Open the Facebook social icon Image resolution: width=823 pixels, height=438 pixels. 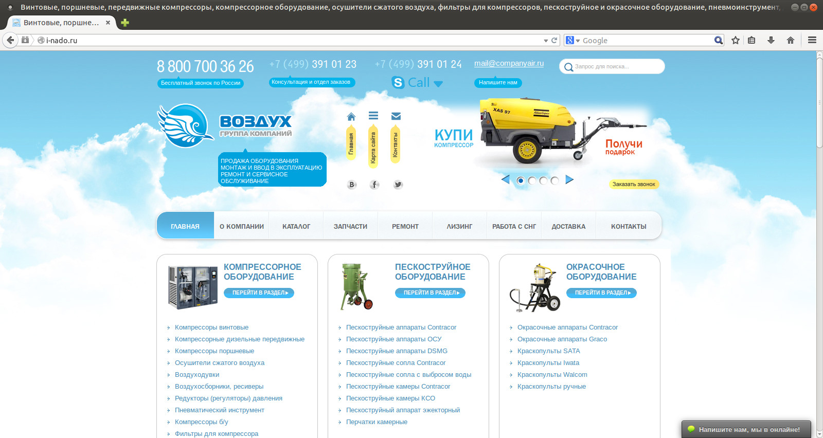(x=374, y=185)
